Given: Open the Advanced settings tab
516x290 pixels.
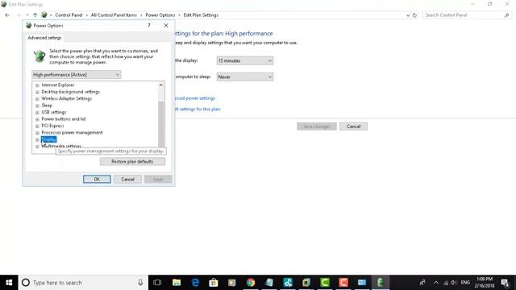Looking at the screenshot, I should (44, 38).
